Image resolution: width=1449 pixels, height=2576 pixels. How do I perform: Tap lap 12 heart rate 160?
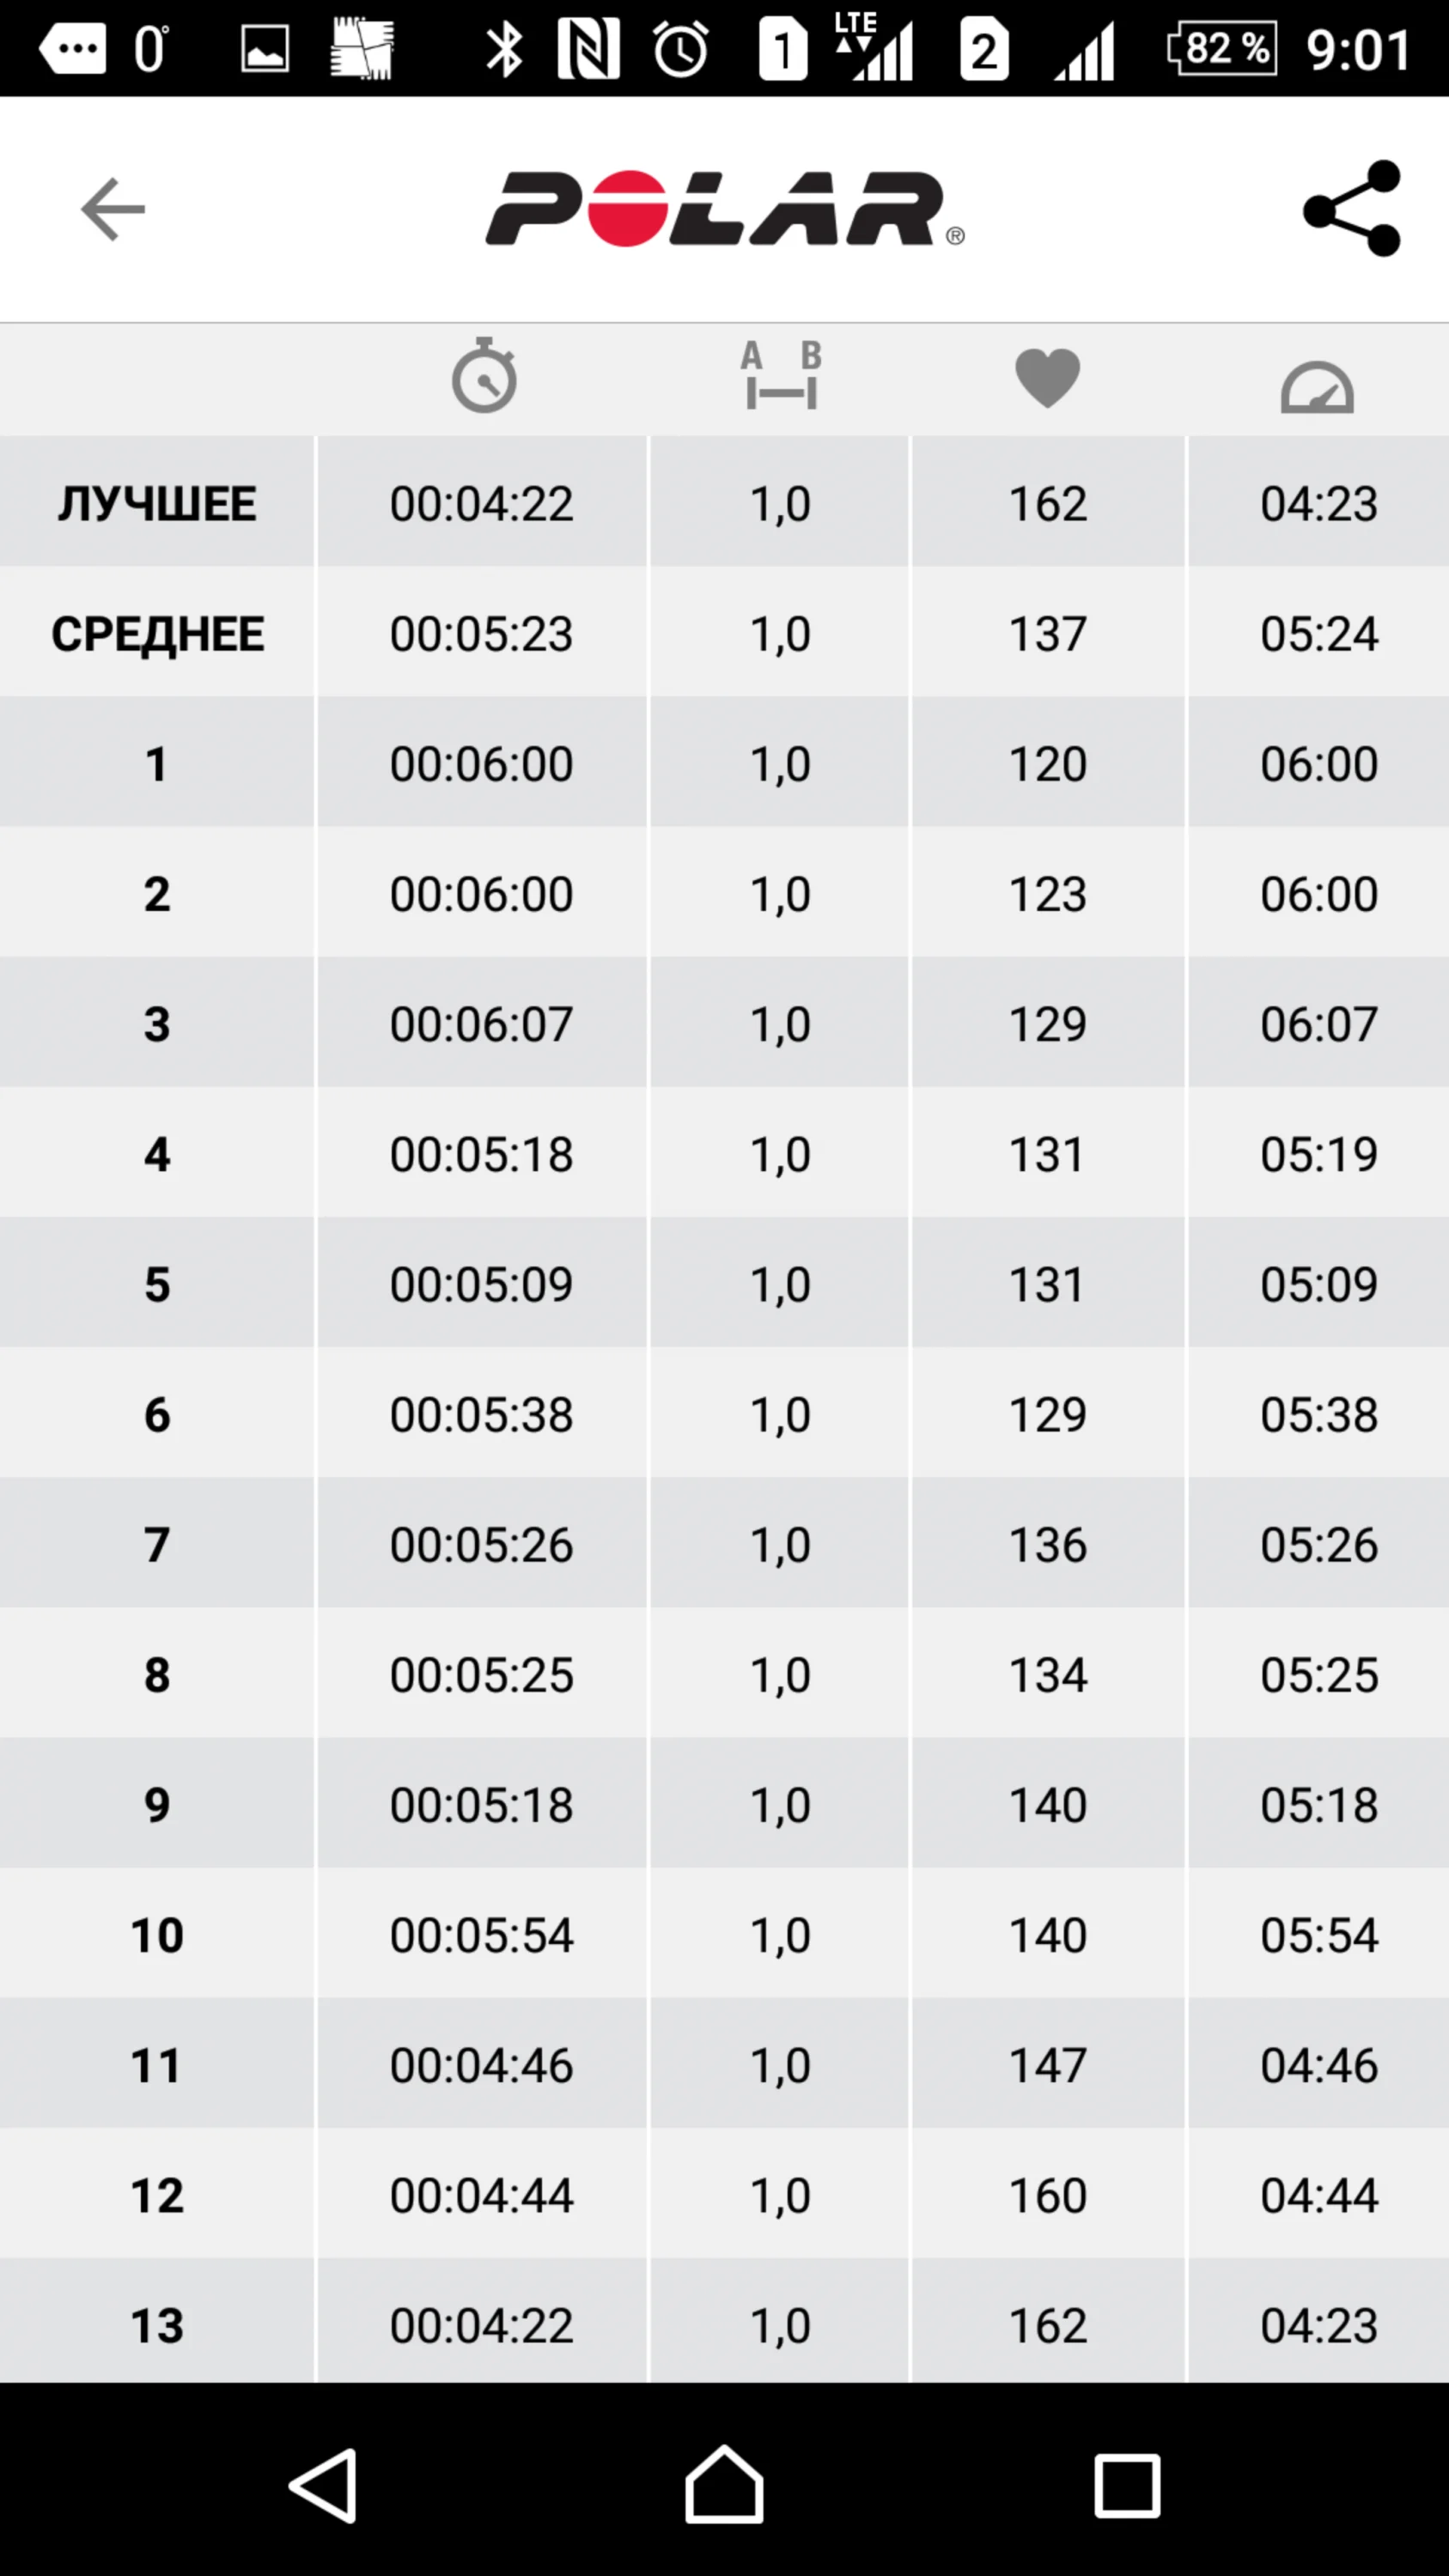1047,2196
